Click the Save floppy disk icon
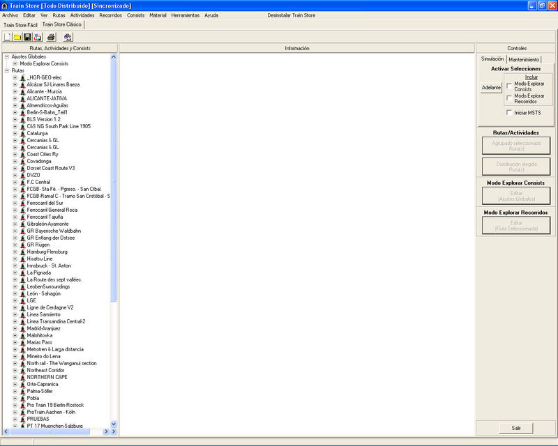 tap(27, 36)
